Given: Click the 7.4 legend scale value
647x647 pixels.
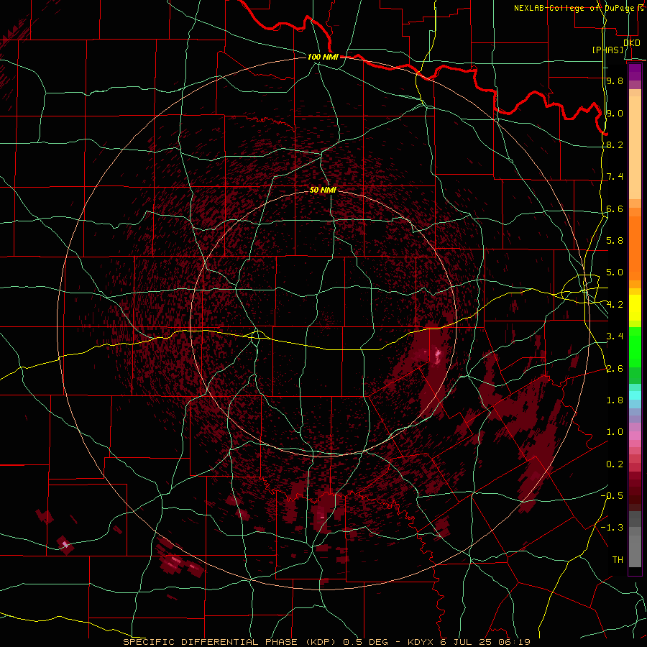Looking at the screenshot, I should pyautogui.click(x=615, y=177).
